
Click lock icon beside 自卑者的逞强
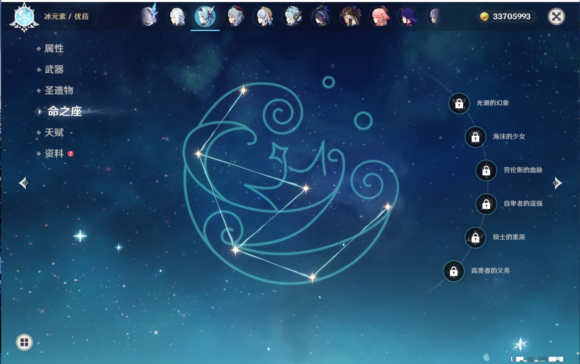486,204
